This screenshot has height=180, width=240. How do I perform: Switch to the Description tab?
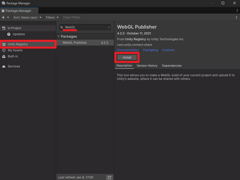click(124, 65)
